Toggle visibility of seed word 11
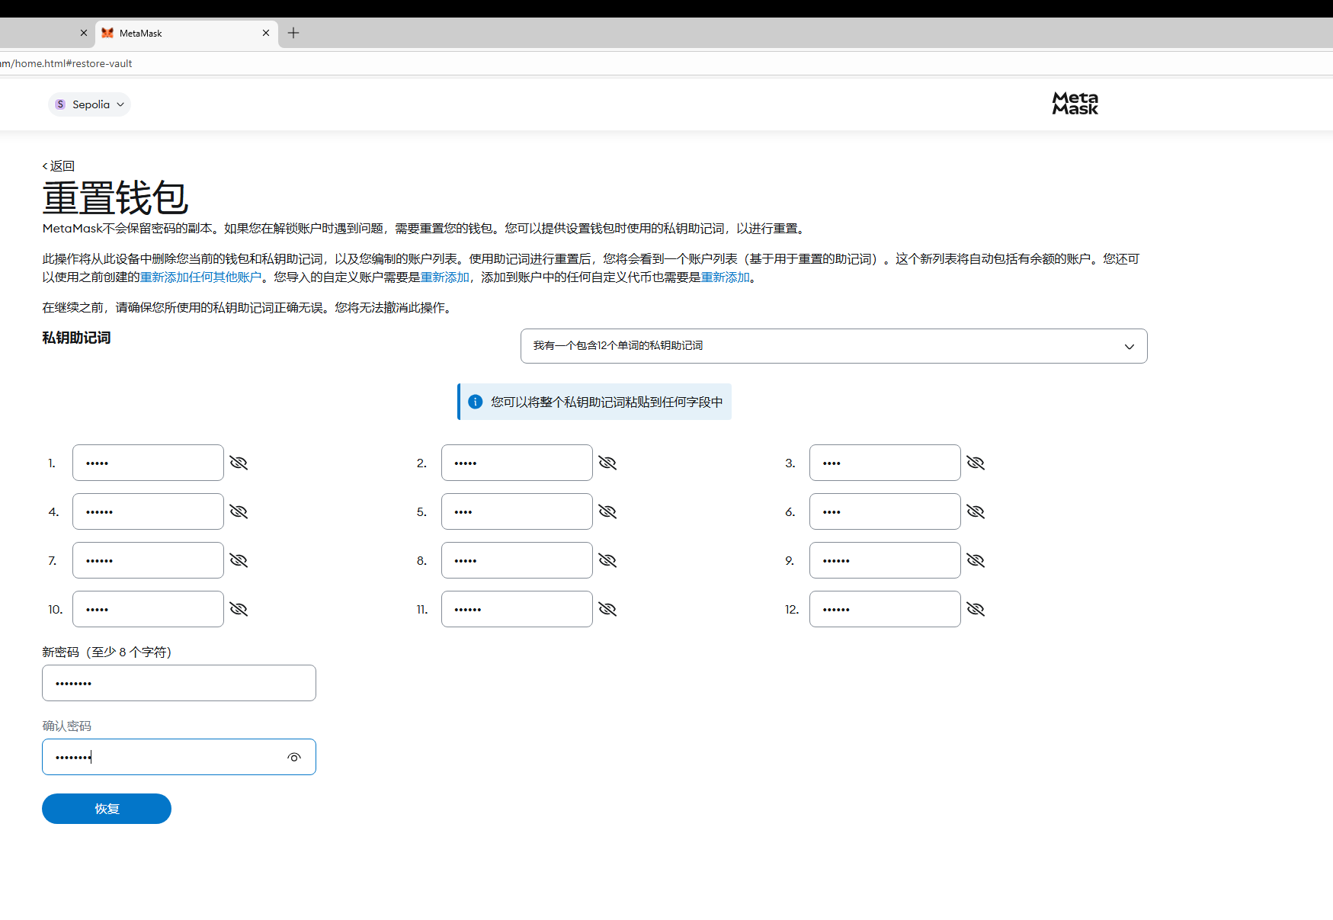1333x920 pixels. point(607,609)
